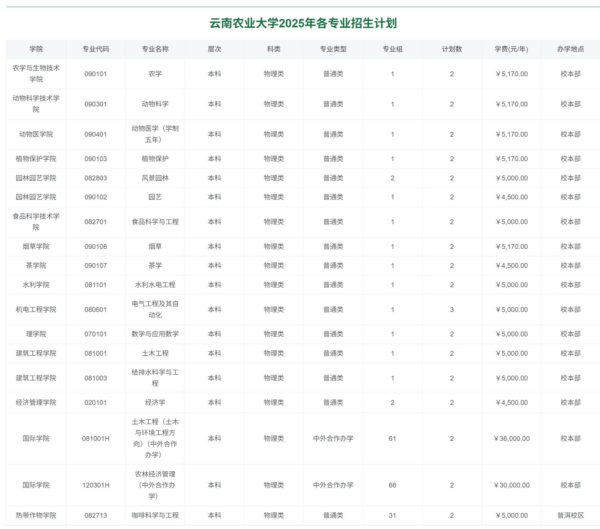Click the 风景园林 major cell

(155, 178)
